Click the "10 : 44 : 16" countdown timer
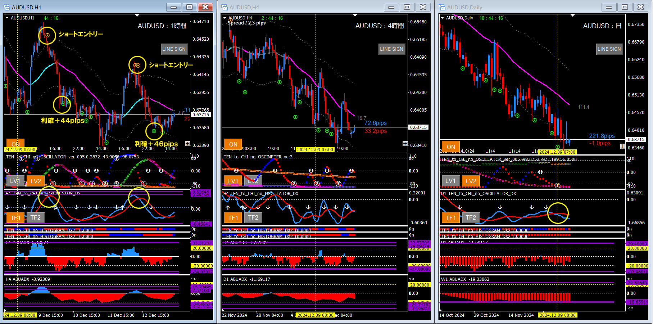 click(x=491, y=18)
